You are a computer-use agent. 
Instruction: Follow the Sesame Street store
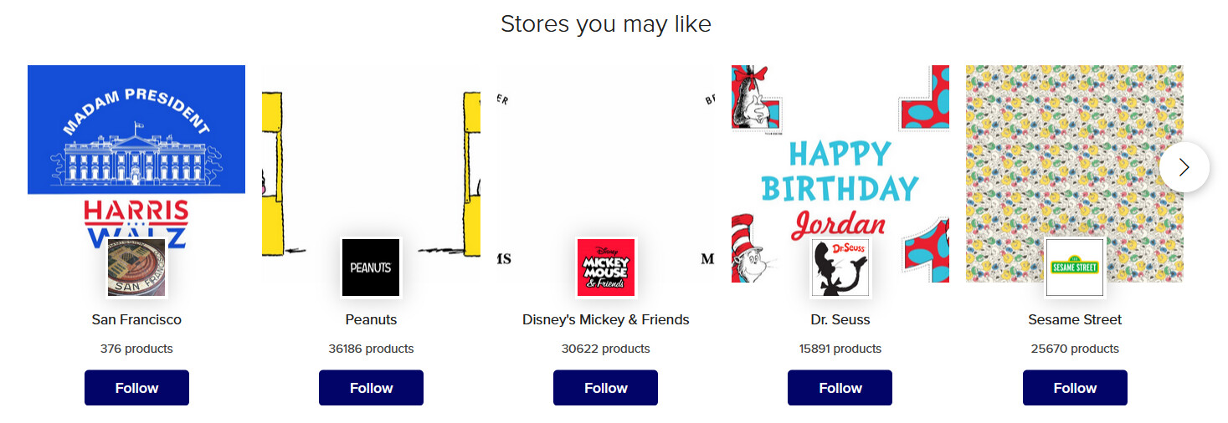point(1075,388)
